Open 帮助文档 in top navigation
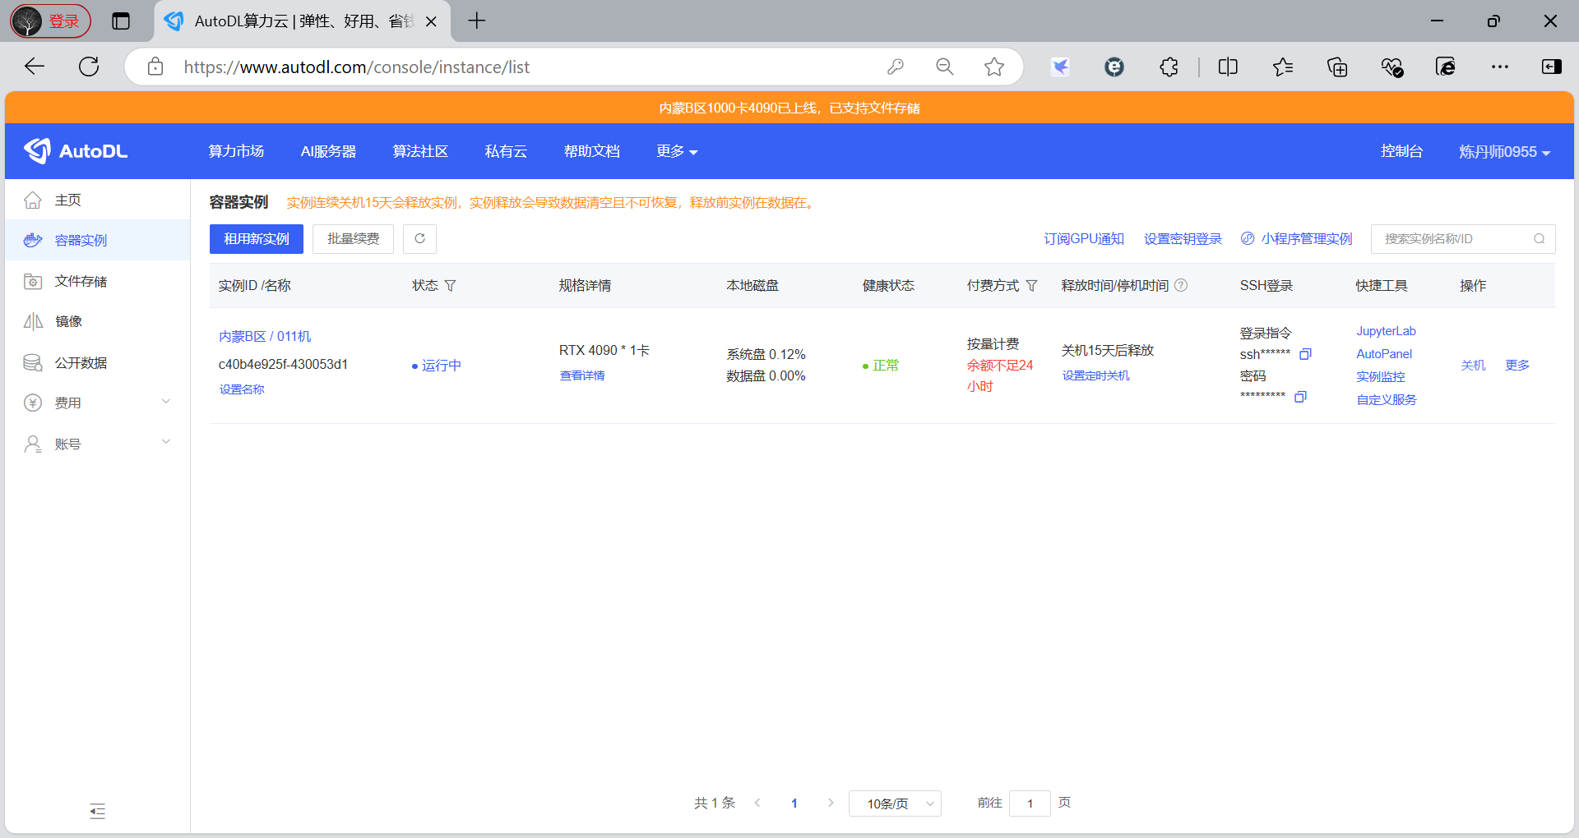Viewport: 1579px width, 838px height. 591,151
